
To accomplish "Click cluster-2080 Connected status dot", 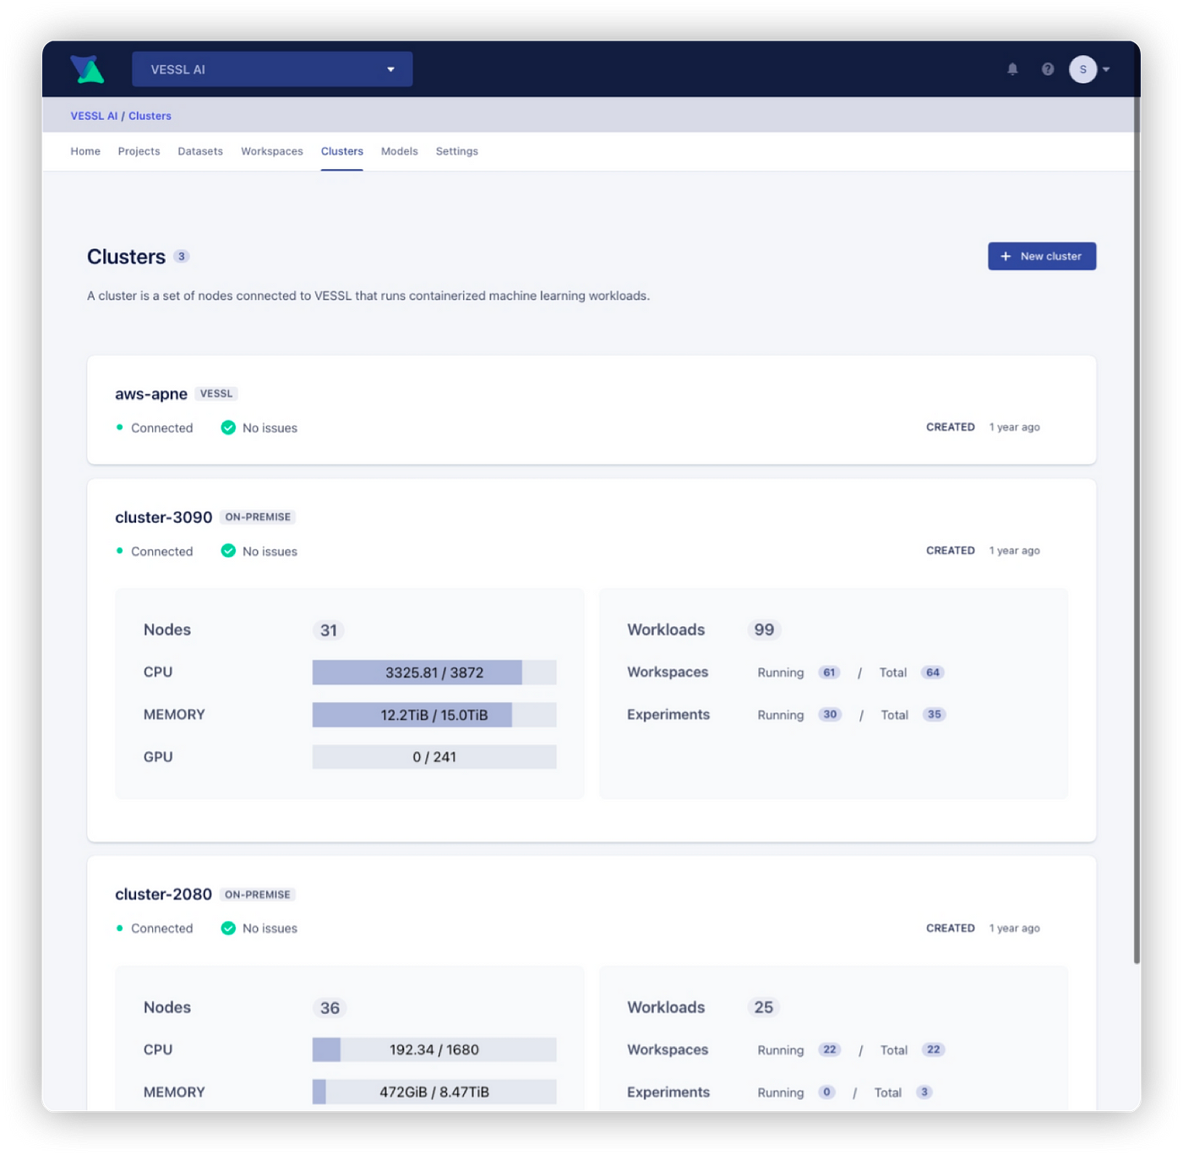I will pyautogui.click(x=120, y=928).
